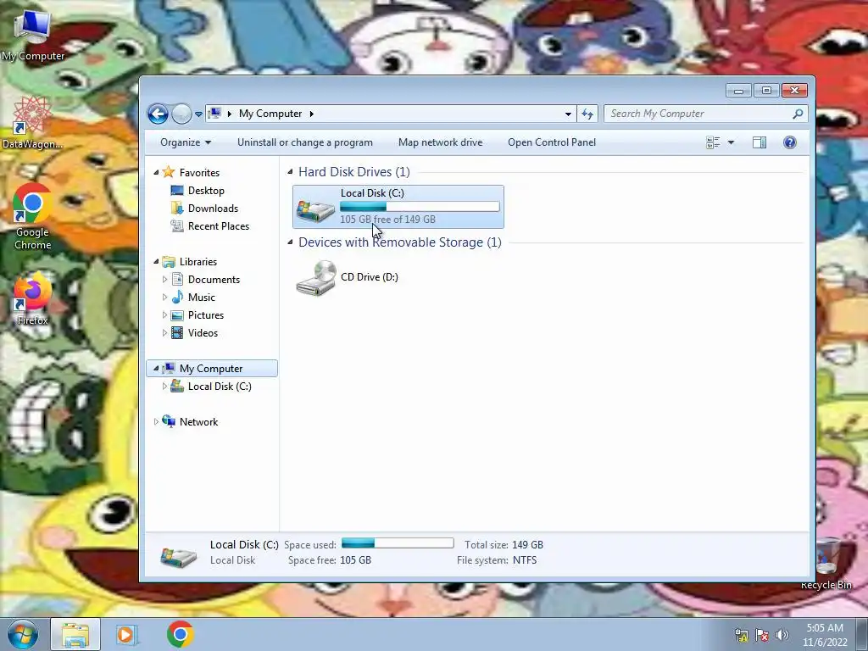868x651 pixels.
Task: Click the Local Disk (C:) capacity bar
Action: coord(420,207)
